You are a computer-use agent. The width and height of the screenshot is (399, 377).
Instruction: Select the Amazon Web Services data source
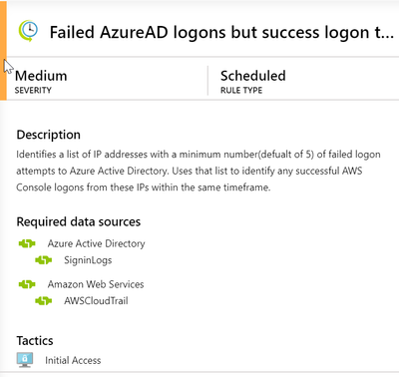pyautogui.click(x=96, y=284)
